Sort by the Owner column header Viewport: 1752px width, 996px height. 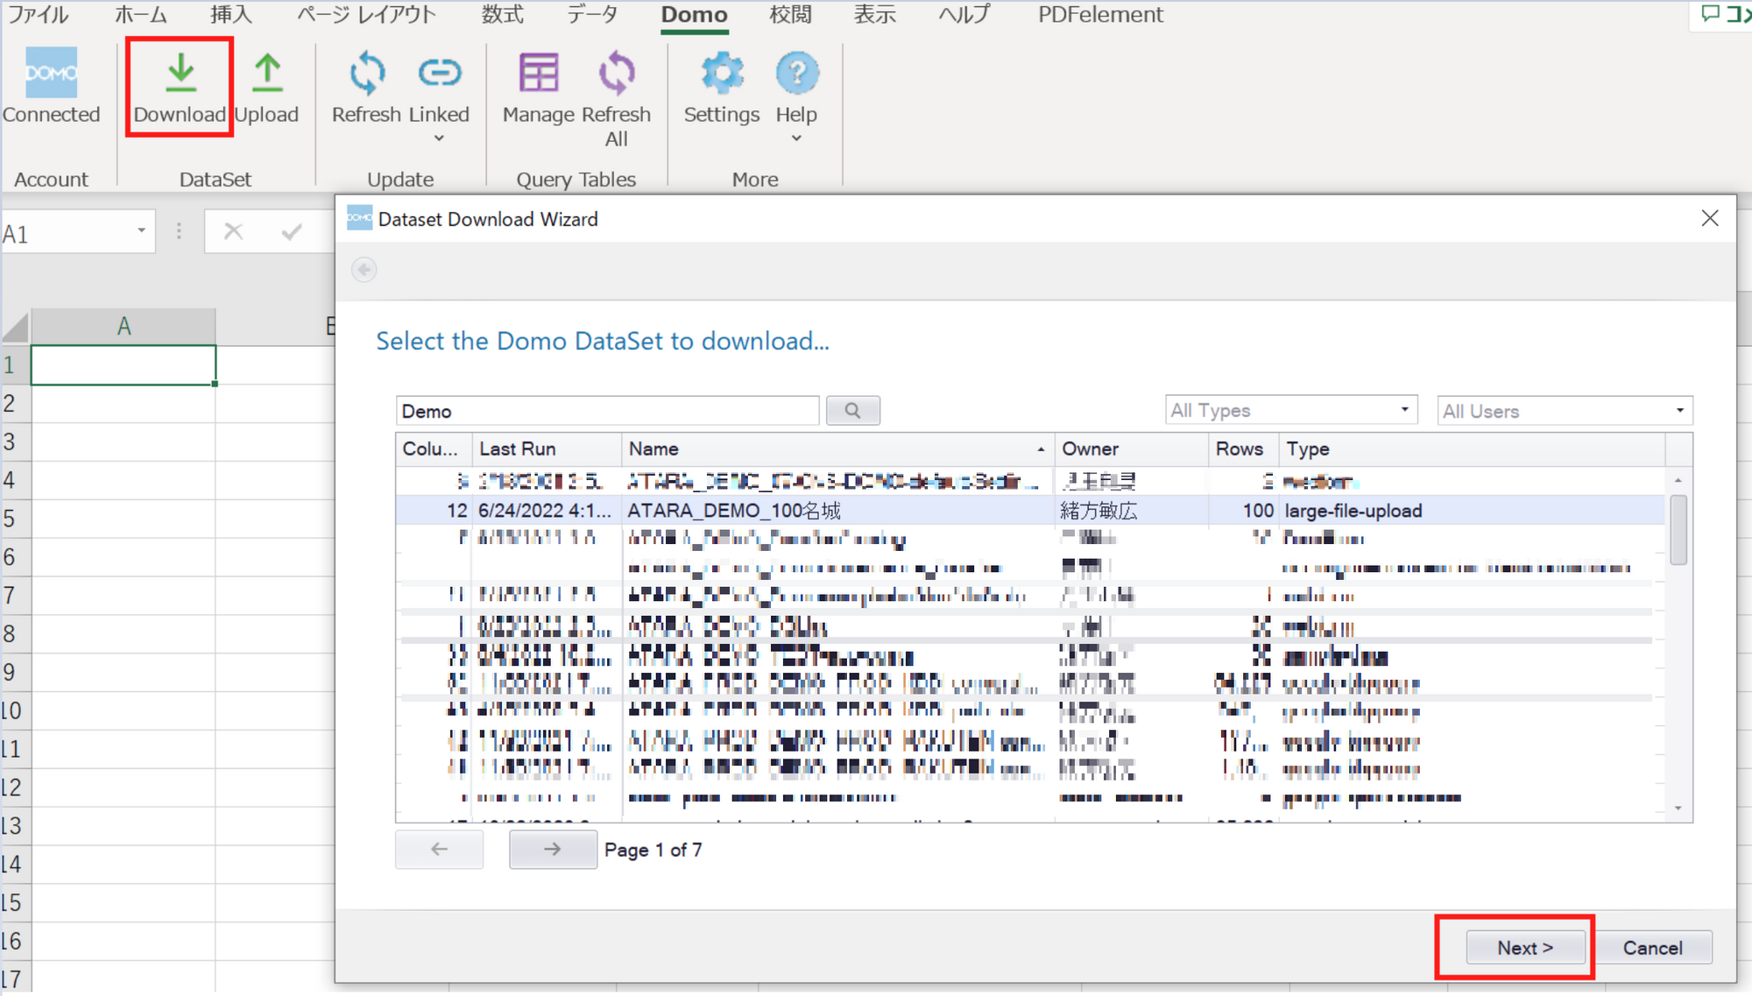[x=1131, y=449]
